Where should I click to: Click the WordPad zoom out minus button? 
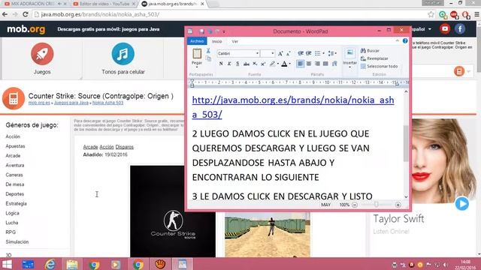click(355, 205)
